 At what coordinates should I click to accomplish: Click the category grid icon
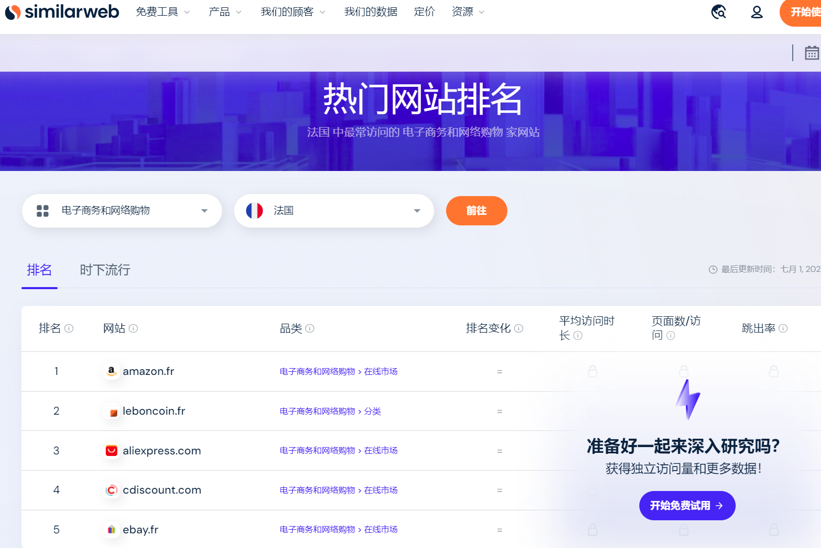[x=42, y=211]
